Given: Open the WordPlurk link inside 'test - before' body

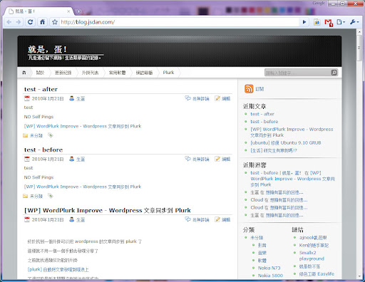Looking at the screenshot, I should [x=83, y=187].
